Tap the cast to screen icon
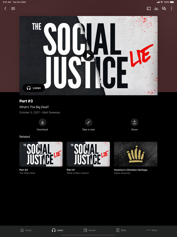Screen dimensions: 177x237 point(148,9)
